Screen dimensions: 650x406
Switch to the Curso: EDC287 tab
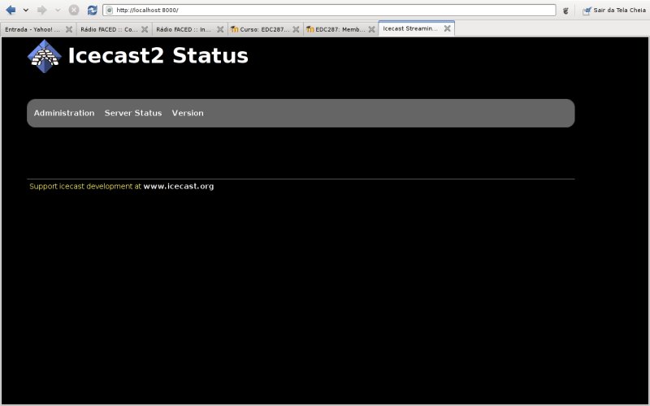pos(260,28)
